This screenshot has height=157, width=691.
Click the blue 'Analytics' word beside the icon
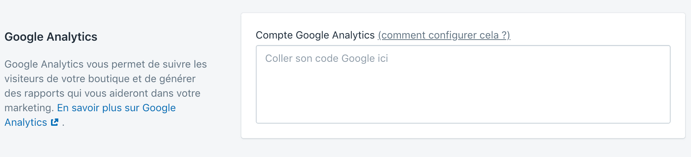click(x=26, y=122)
